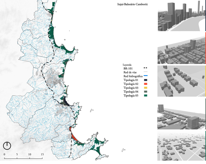Select the Tipología 01 dark navy swatch
Viewport: 206px width, 164px height.
click(145, 80)
